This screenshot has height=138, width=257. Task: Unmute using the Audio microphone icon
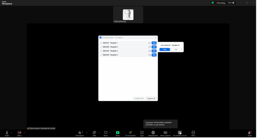pos(7,132)
